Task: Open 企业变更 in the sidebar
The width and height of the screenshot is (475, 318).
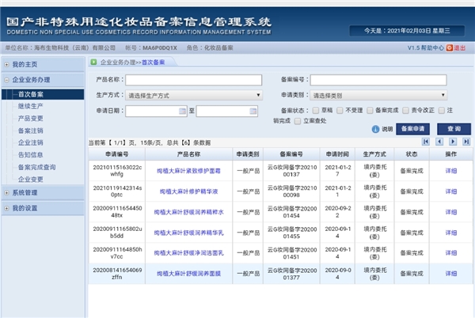Action: (30, 179)
